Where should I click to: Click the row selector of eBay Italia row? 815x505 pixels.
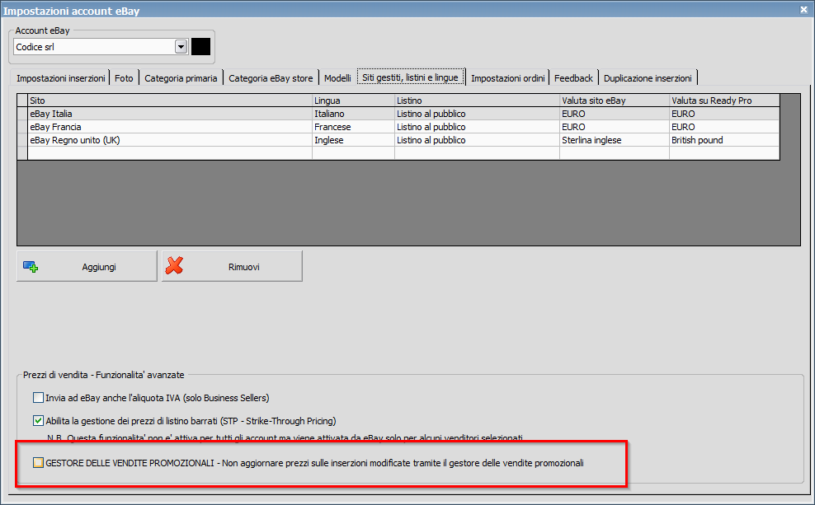pos(22,114)
